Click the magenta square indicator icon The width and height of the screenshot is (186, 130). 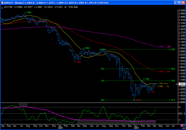[x=182, y=126]
